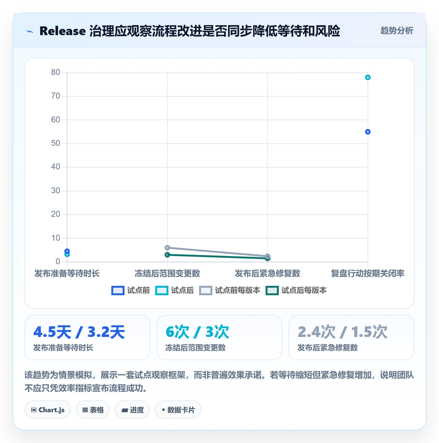Toggle the 试点前每版本 legend entry

[x=230, y=291]
